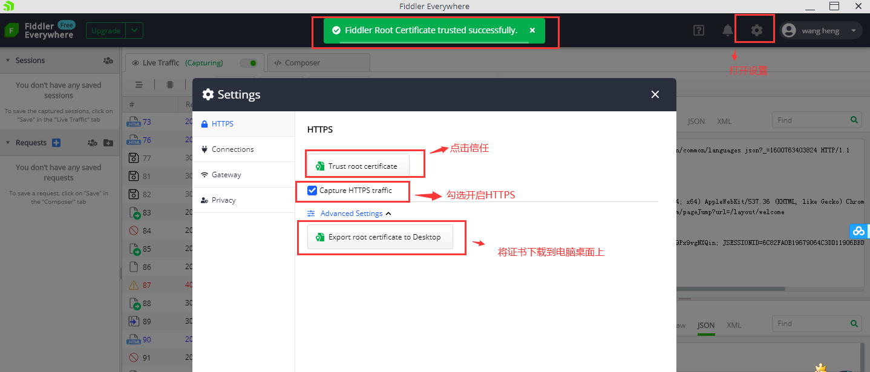This screenshot has height=372, width=870.
Task: Open the response JSON tab
Action: pyautogui.click(x=705, y=325)
